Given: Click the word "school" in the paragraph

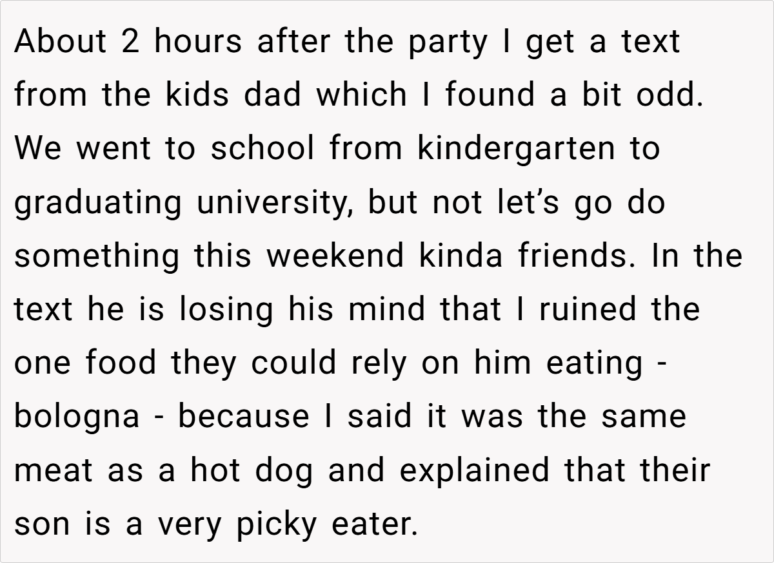Looking at the screenshot, I should coord(264,149).
